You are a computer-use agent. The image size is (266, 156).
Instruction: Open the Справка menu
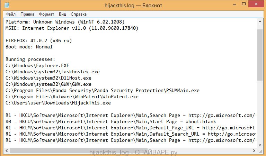tap(79, 14)
